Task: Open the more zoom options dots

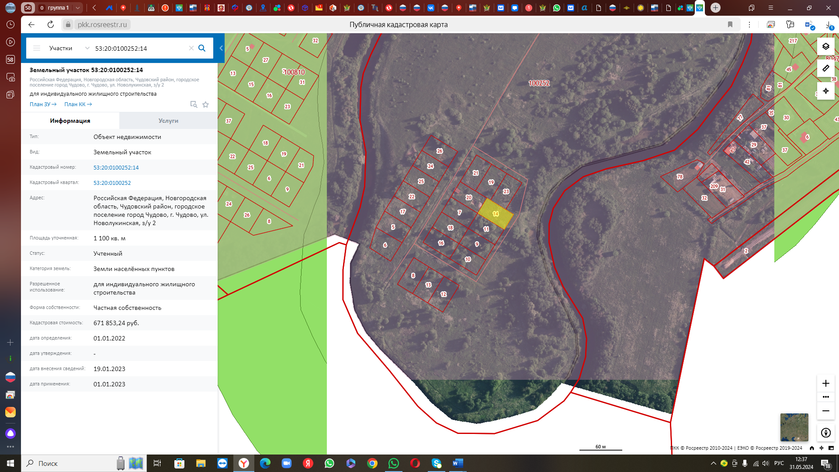Action: click(825, 397)
